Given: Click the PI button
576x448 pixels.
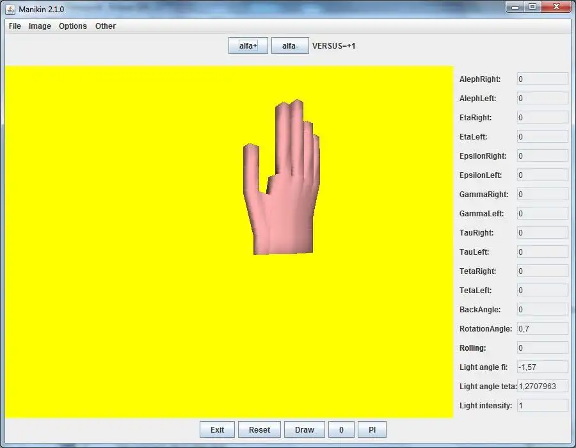Looking at the screenshot, I should tap(372, 429).
